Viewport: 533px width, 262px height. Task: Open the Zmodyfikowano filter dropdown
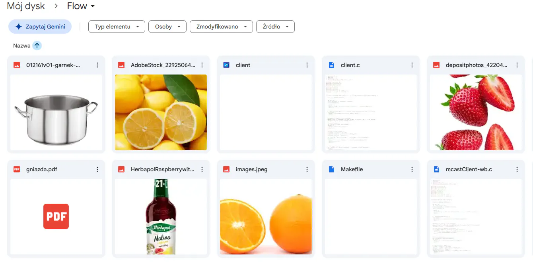click(221, 27)
